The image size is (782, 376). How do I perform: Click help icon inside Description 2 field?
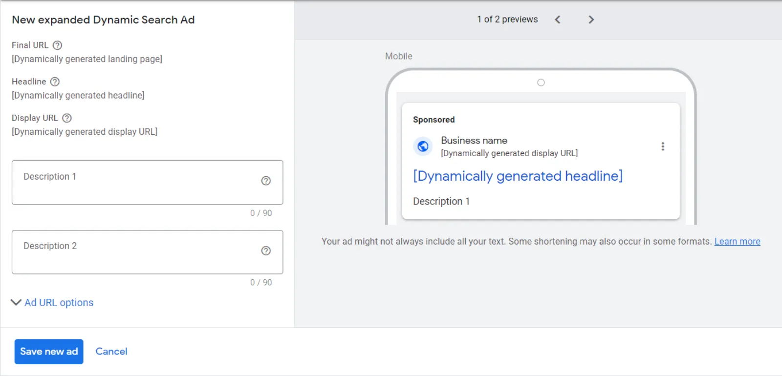pos(266,251)
